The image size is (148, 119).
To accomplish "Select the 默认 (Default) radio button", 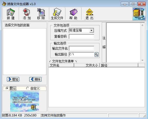I will pos(7,88).
